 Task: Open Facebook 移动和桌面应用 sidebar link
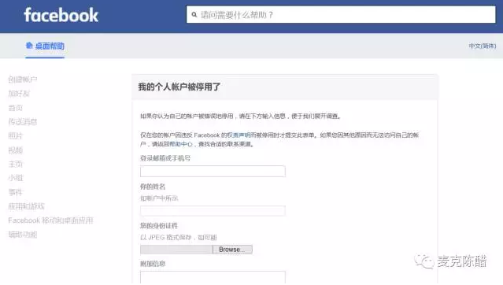click(50, 220)
